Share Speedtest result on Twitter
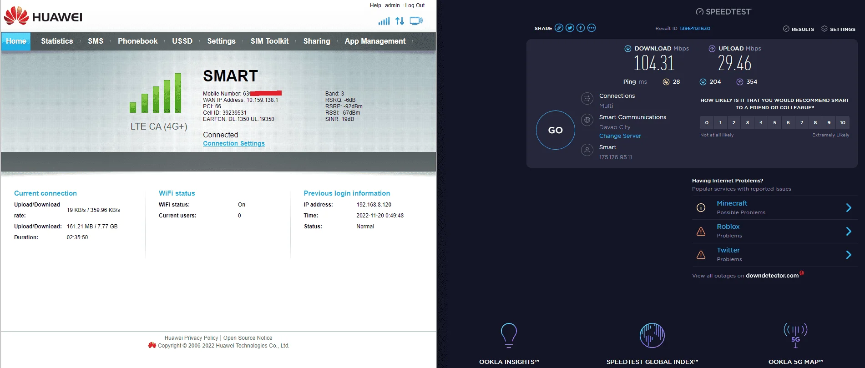865x368 pixels. pyautogui.click(x=570, y=28)
